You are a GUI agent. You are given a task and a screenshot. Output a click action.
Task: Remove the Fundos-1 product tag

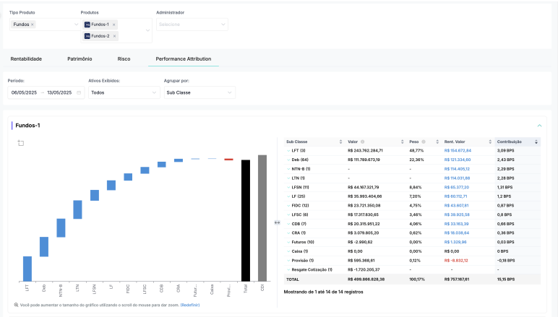tap(114, 25)
